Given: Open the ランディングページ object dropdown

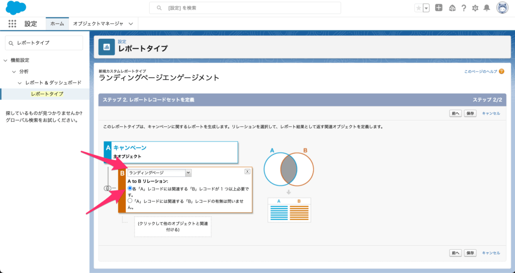Looking at the screenshot, I should (x=159, y=173).
